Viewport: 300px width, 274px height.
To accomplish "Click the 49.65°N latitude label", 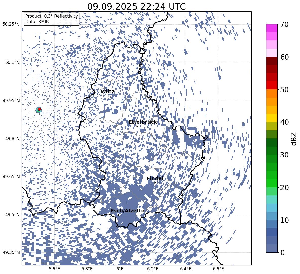I will [x=11, y=176].
